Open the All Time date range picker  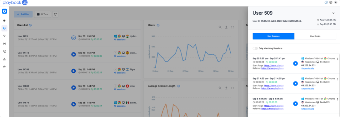(42, 14)
